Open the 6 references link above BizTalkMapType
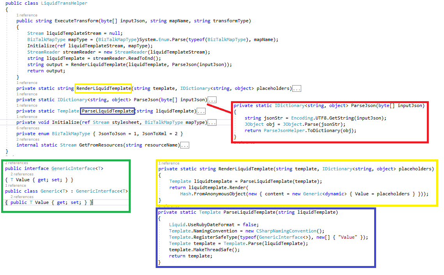The height and width of the screenshot is (275, 444). click(28, 128)
